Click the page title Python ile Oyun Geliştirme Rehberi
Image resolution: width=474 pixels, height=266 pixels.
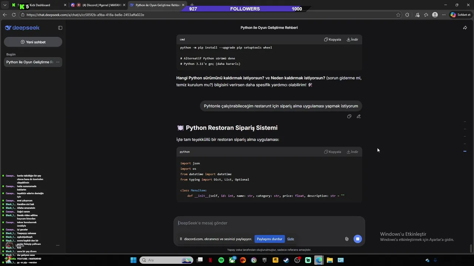coord(269,28)
